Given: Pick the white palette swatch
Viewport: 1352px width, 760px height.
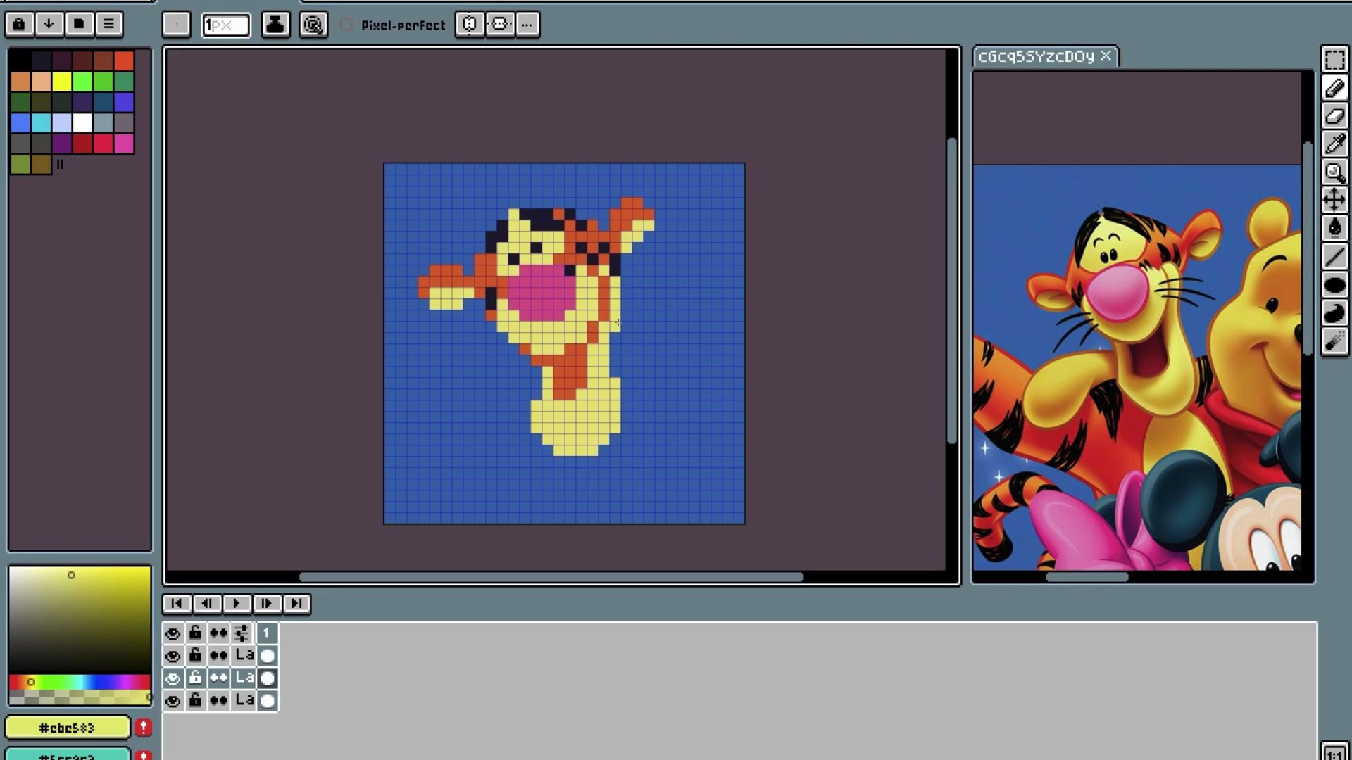Looking at the screenshot, I should pos(82,123).
